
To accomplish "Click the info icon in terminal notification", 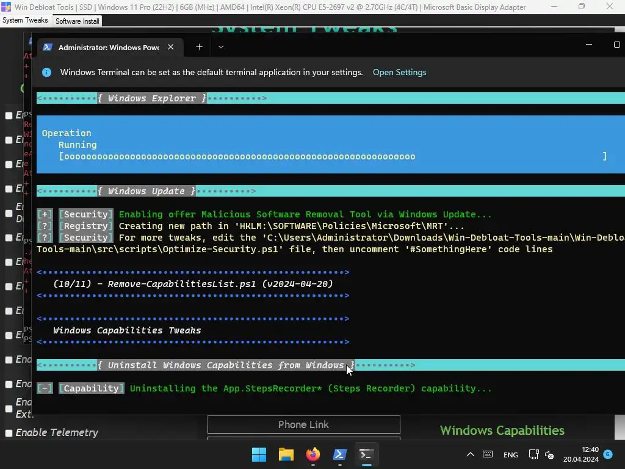I will pyautogui.click(x=46, y=72).
